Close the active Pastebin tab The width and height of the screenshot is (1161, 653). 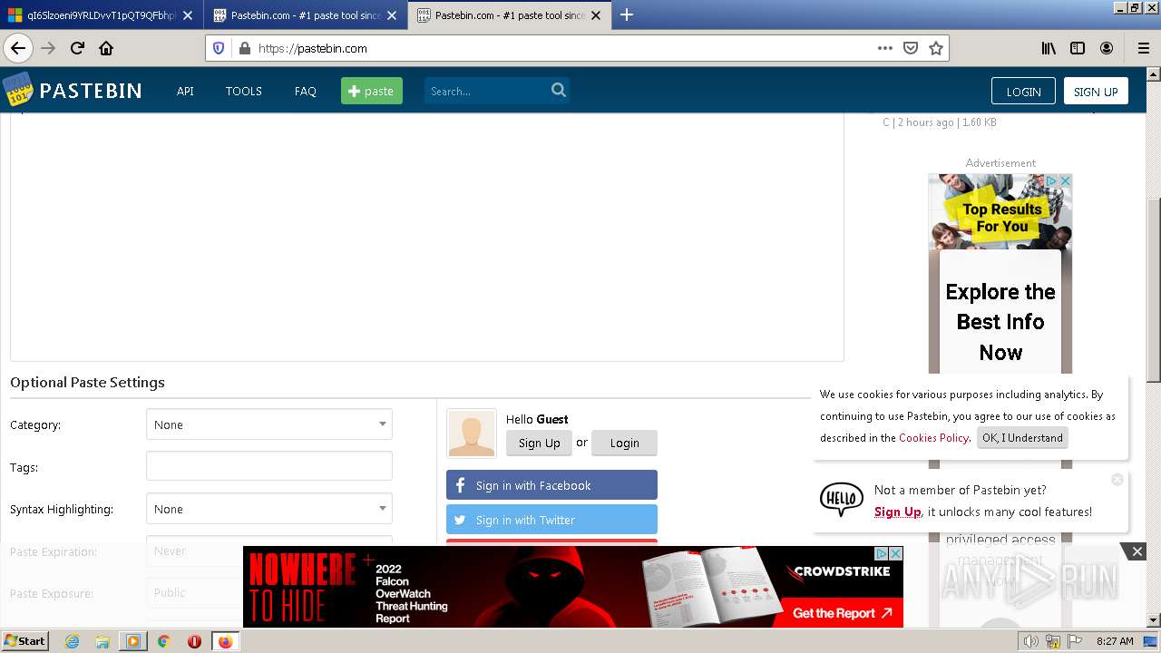tap(596, 15)
